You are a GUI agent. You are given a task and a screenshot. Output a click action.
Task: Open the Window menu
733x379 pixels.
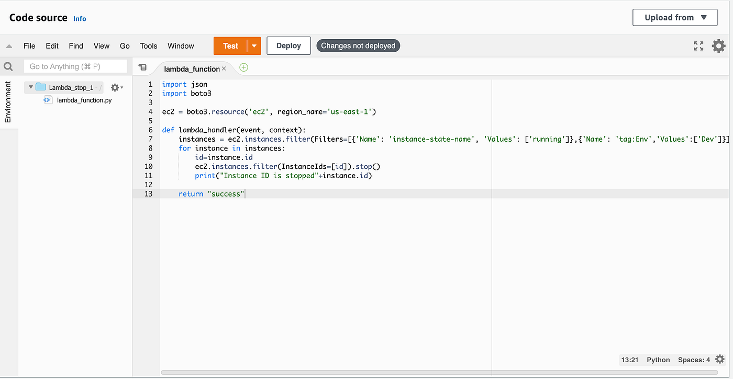pyautogui.click(x=181, y=46)
